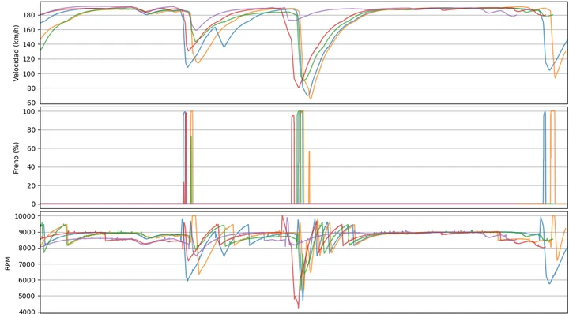Screen dimensions: 569x314
Task: Click the 60 tick on Freno axis
Action: (x=32, y=148)
